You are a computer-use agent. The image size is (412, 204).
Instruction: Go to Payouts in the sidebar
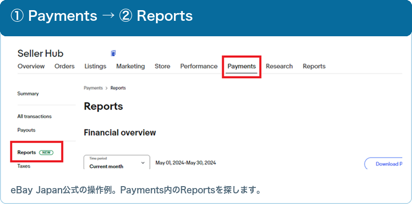coord(26,130)
